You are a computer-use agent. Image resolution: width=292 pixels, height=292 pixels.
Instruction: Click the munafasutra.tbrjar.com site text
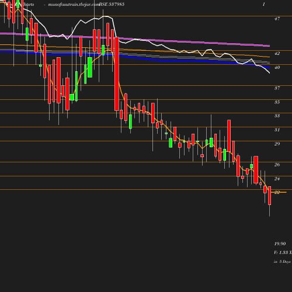click(x=74, y=5)
